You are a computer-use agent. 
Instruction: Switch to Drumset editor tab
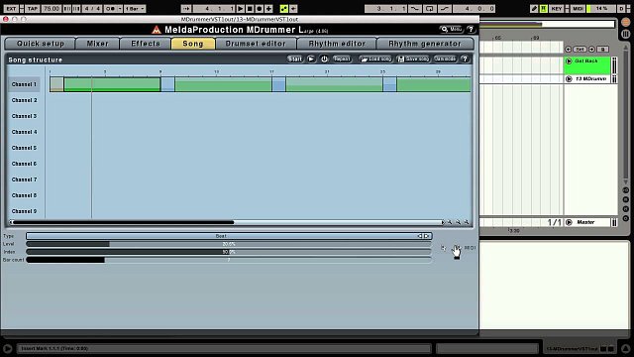(256, 44)
